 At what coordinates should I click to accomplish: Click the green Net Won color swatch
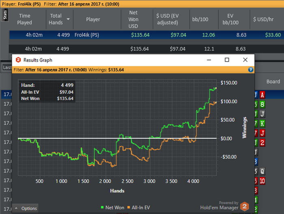pyautogui.click(x=102, y=207)
